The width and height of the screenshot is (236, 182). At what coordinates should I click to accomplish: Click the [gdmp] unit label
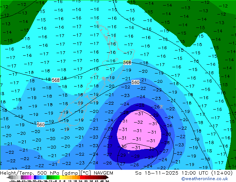pyautogui.click(x=71, y=173)
